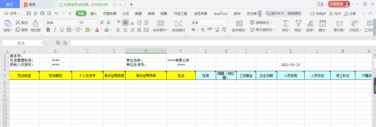Cut selection with 剪切 scissors
The width and height of the screenshot is (376, 127).
[x=22, y=23]
